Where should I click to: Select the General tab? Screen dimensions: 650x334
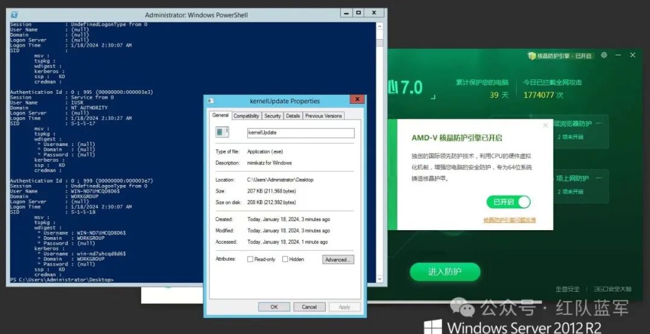click(x=220, y=115)
